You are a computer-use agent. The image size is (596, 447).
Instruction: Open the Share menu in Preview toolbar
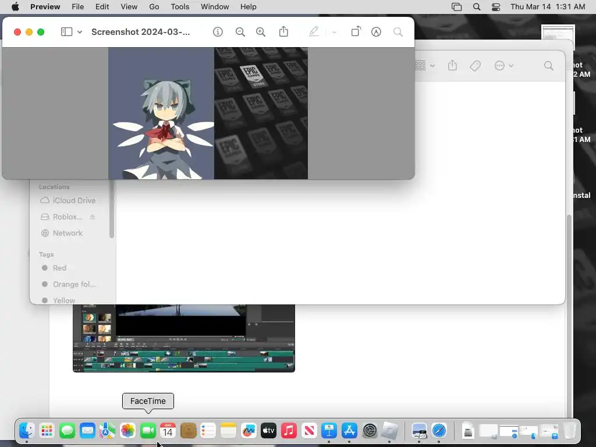click(x=283, y=31)
